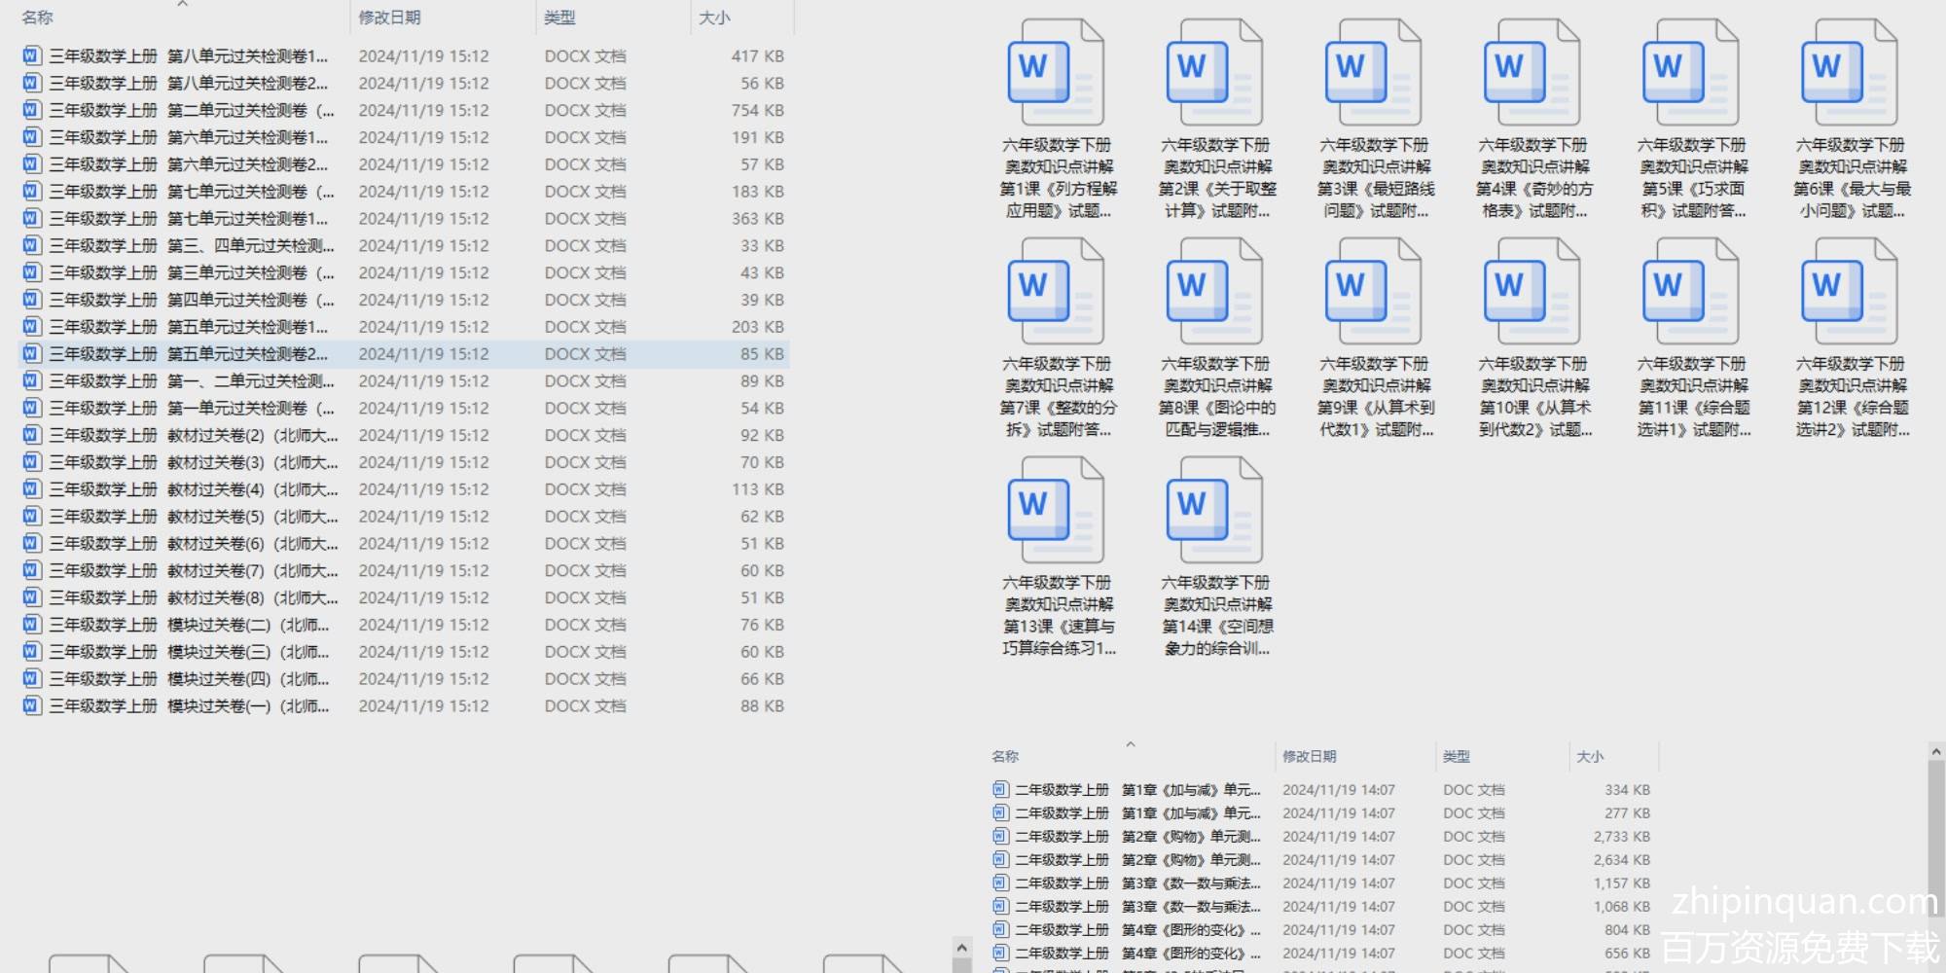Open 三年级数学上册 第三、四单元过关检测 file
Image resolution: width=1946 pixels, height=973 pixels.
tap(191, 246)
